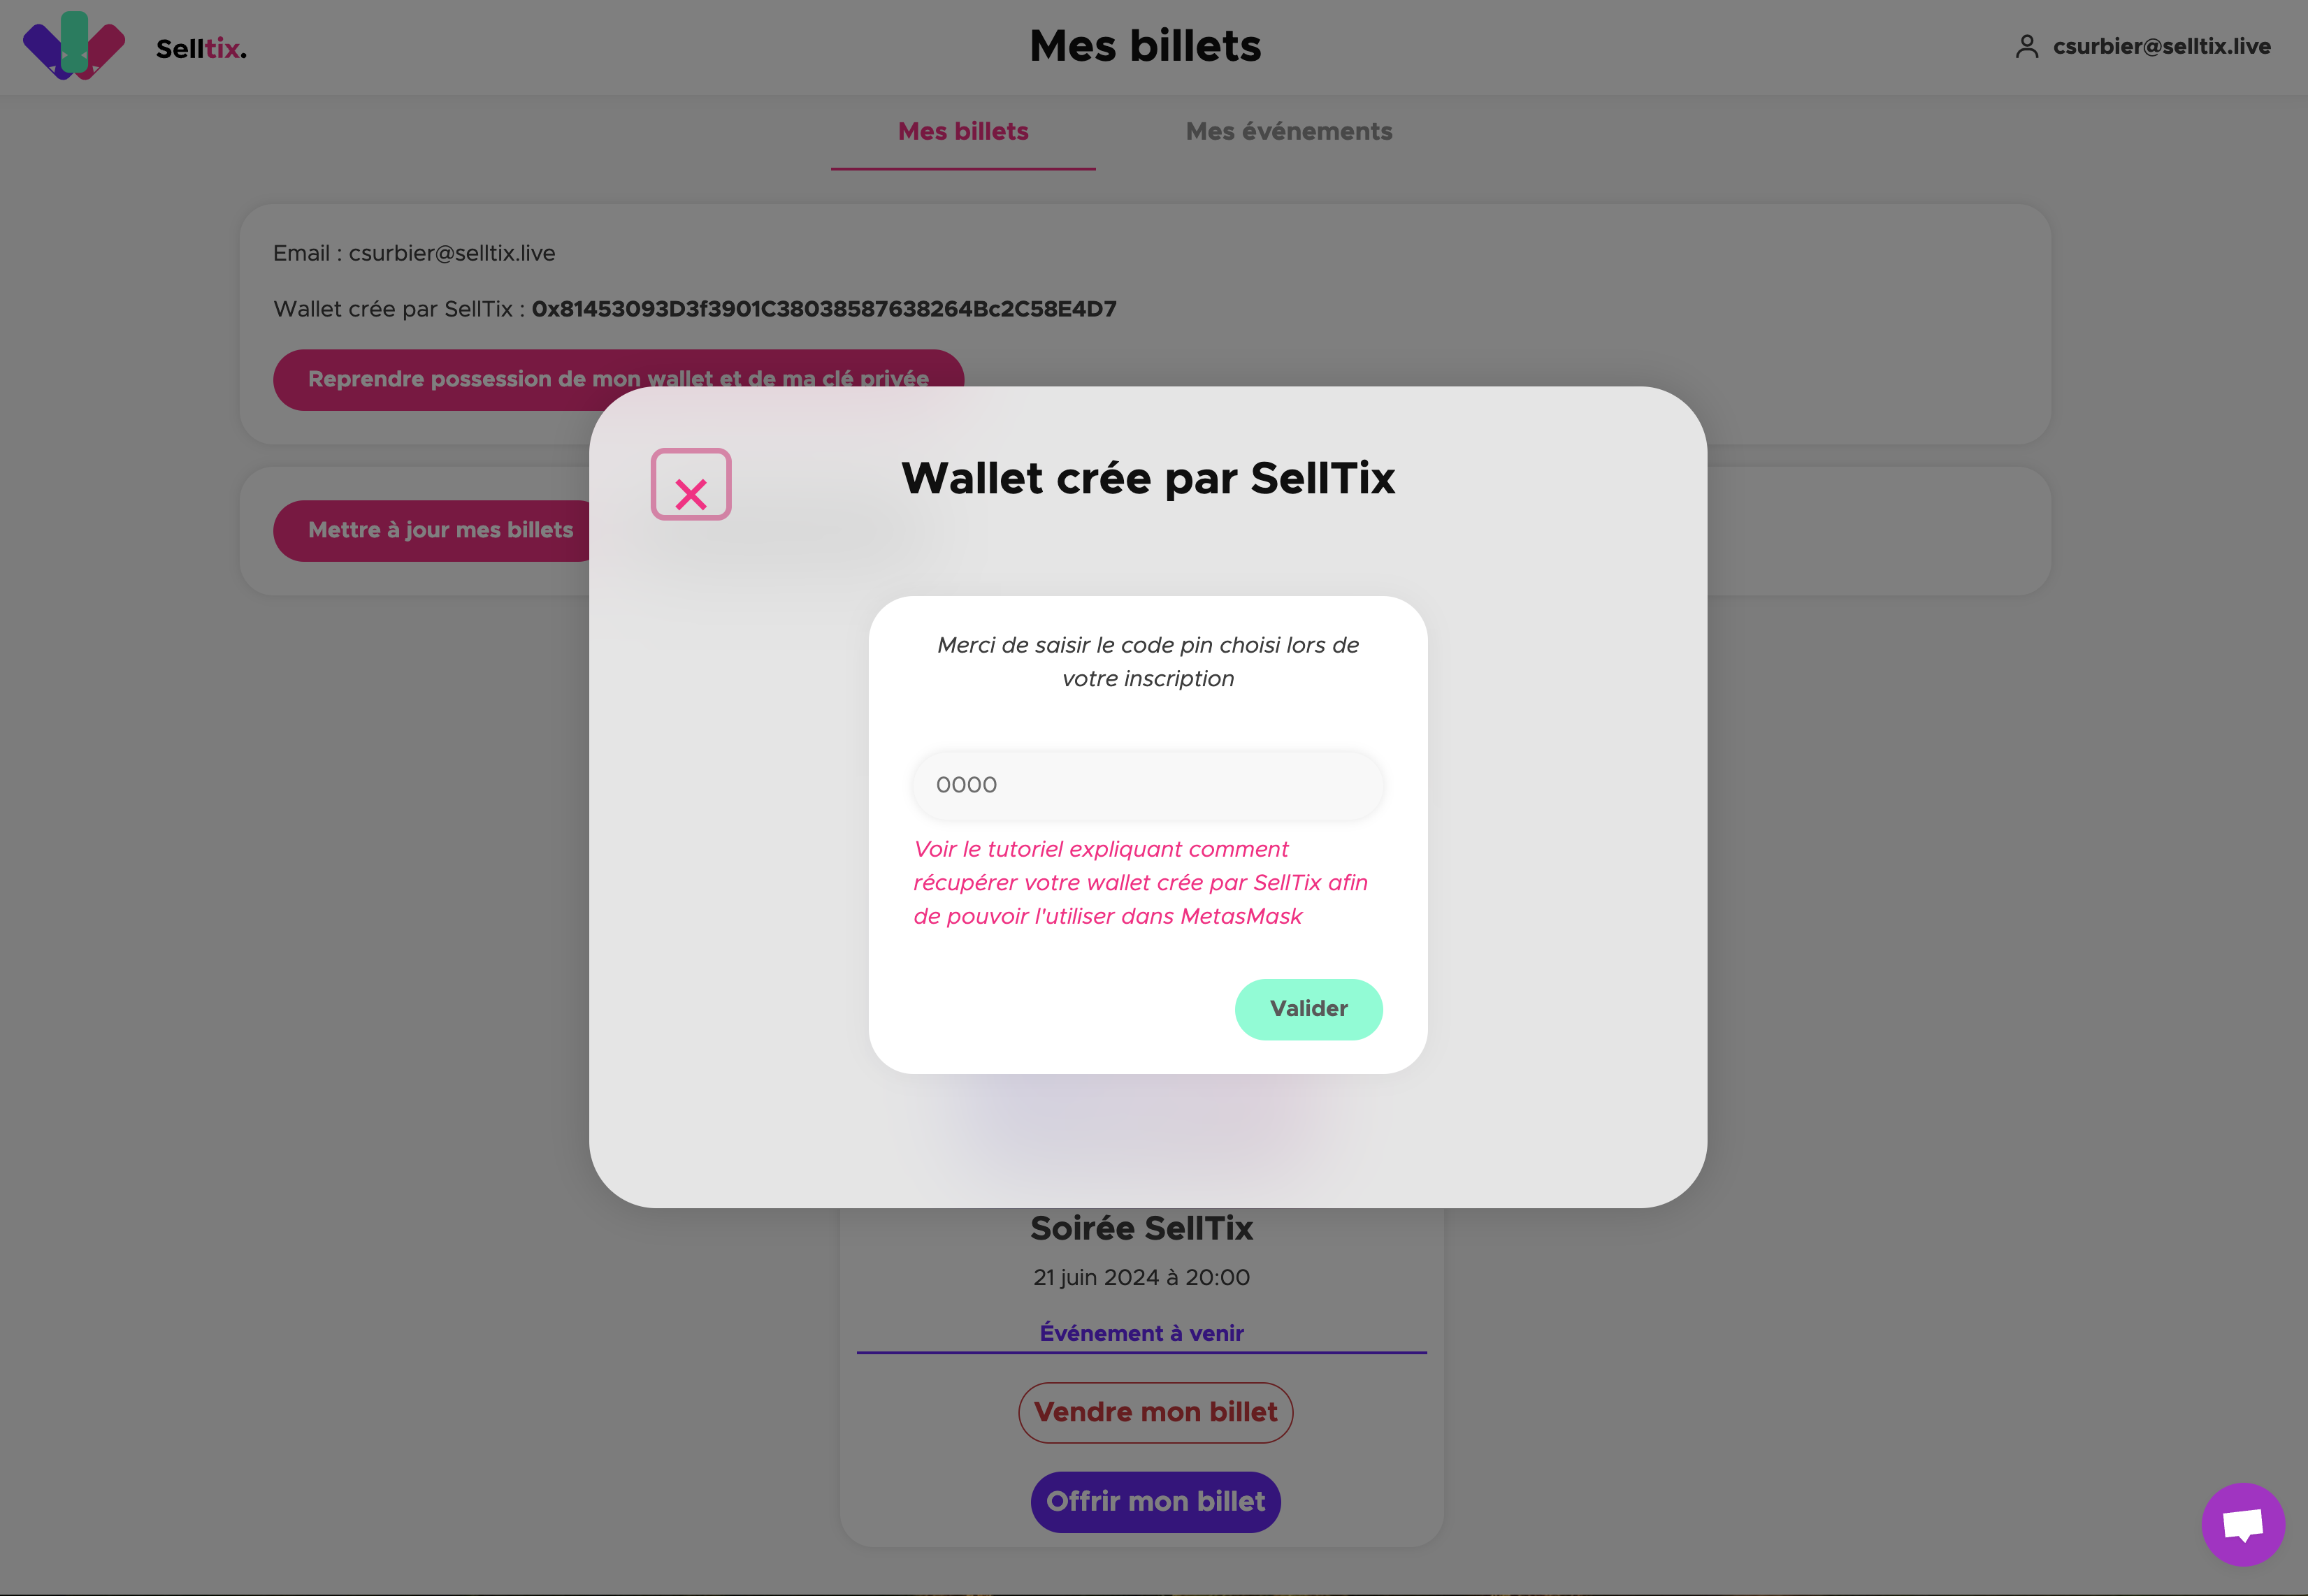The height and width of the screenshot is (1596, 2308).
Task: Click Mettre à jour mes billets
Action: 440,530
